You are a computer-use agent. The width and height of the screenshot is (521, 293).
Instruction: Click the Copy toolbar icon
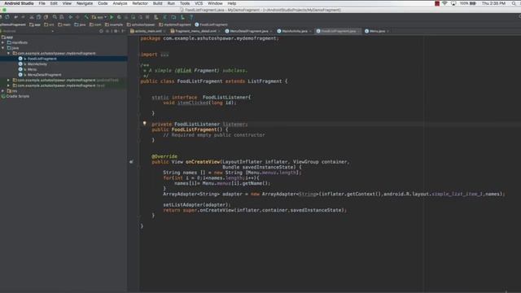38,17
